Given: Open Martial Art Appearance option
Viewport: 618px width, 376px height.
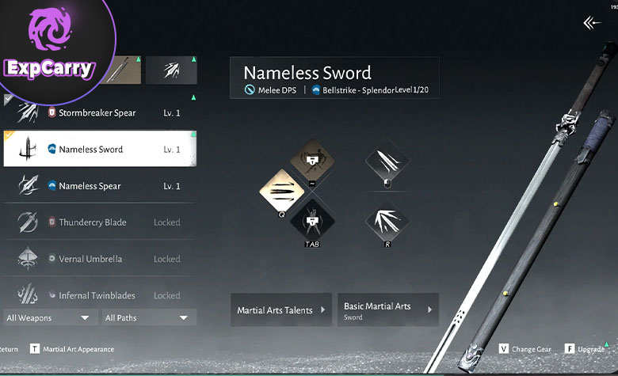Looking at the screenshot, I should click(x=72, y=349).
